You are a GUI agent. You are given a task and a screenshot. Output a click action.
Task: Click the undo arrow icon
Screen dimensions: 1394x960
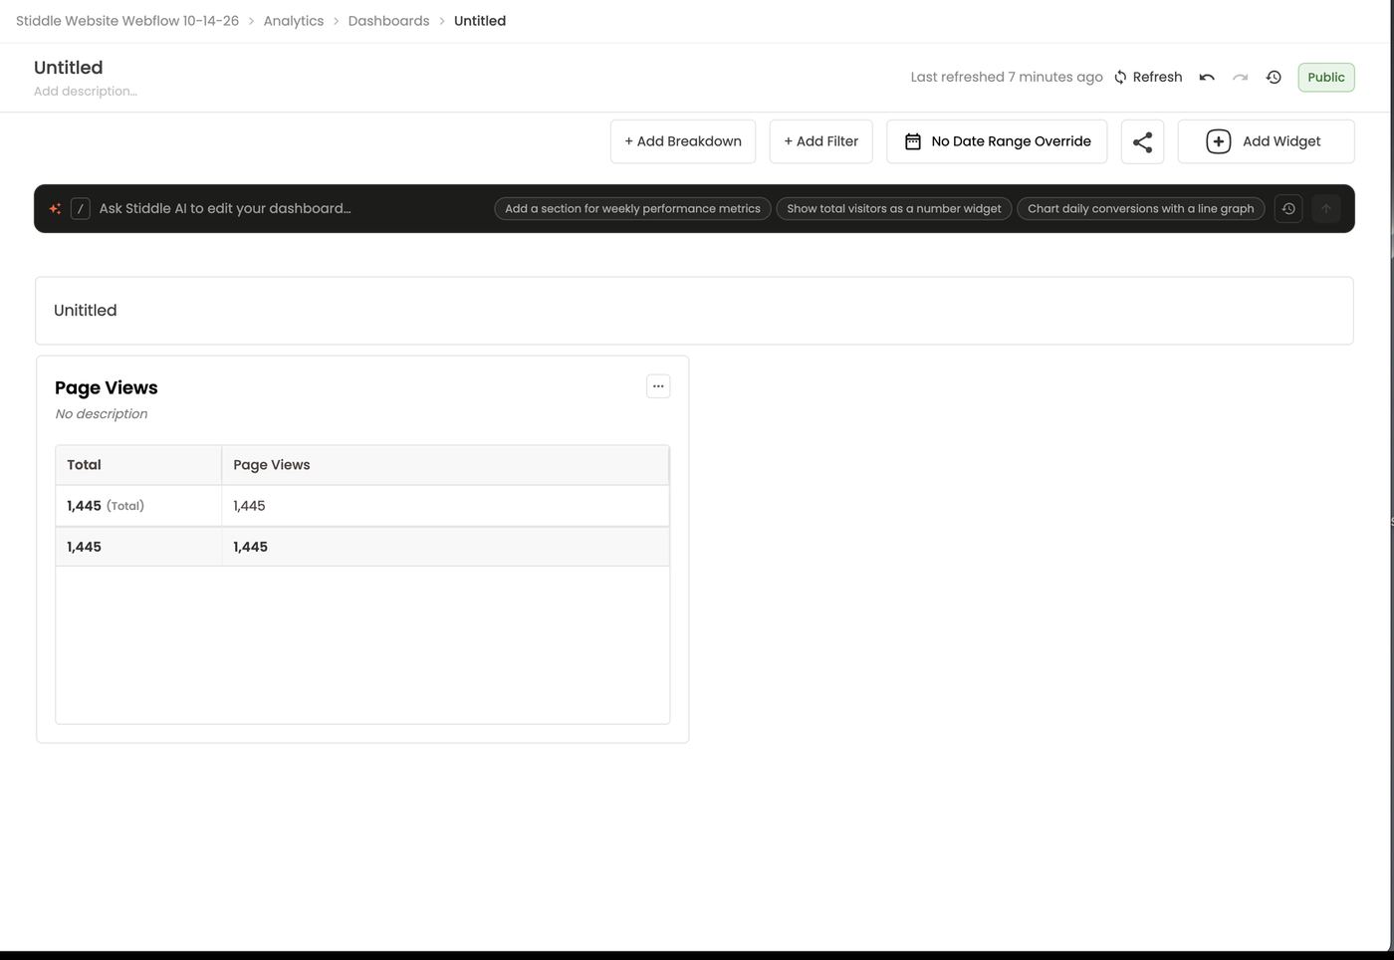[1207, 77]
